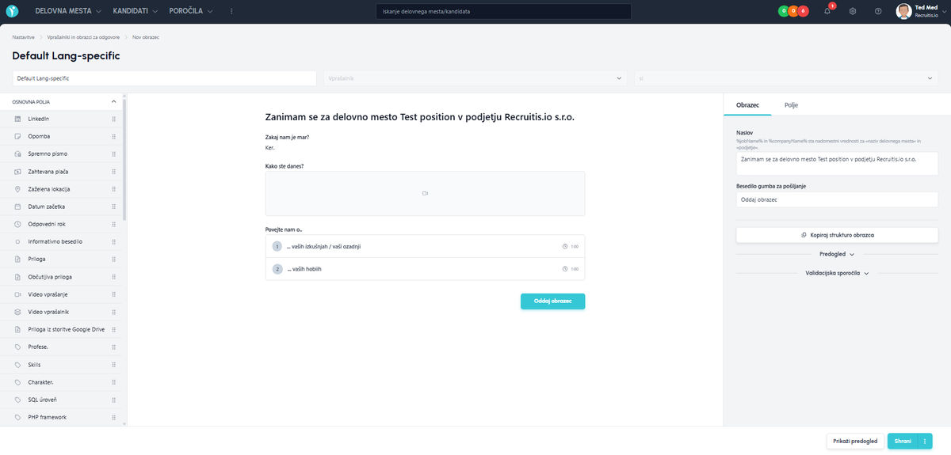The width and height of the screenshot is (951, 455).
Task: Click the drag handle beside Opomba
Action: click(114, 136)
